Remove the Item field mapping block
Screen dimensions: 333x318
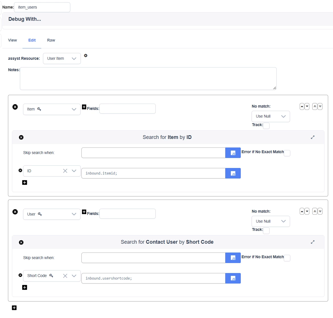point(15,107)
